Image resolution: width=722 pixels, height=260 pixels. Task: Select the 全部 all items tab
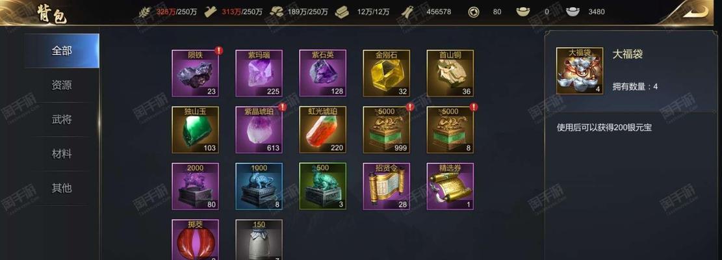point(62,51)
